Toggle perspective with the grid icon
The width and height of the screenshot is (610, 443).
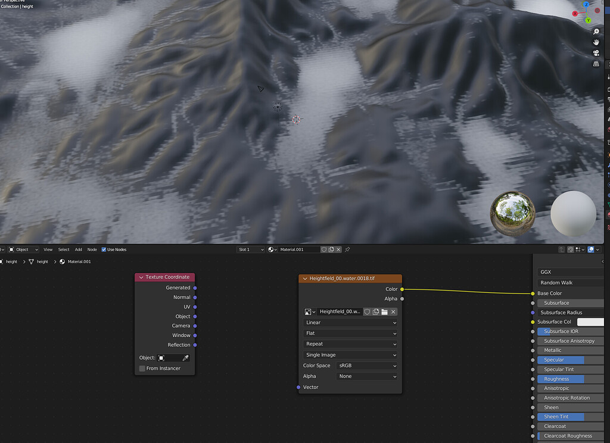point(596,64)
